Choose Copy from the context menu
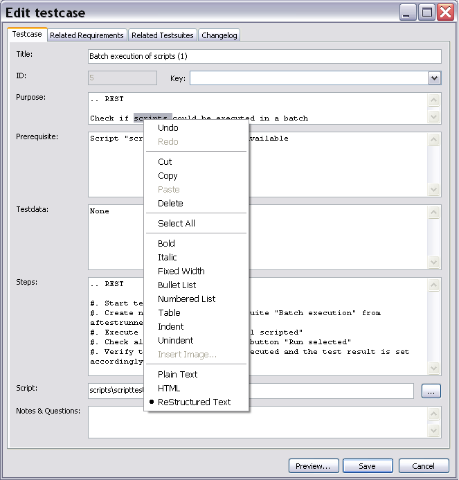This screenshot has width=459, height=480. 196,176
